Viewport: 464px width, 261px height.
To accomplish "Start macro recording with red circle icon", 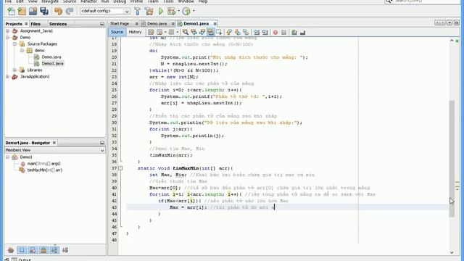I will [x=275, y=32].
